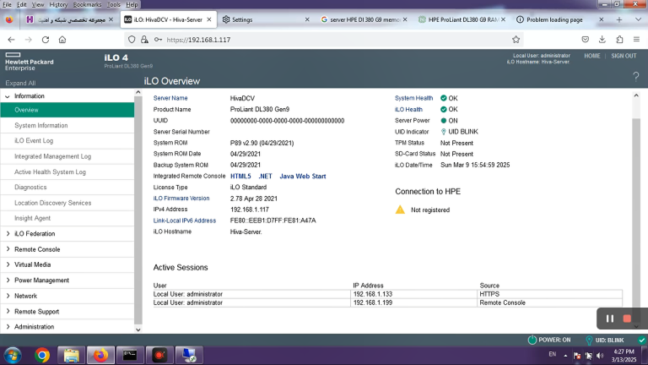Expand the Remote Console section

8,249
